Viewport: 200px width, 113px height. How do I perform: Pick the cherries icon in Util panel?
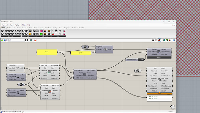click(53, 34)
